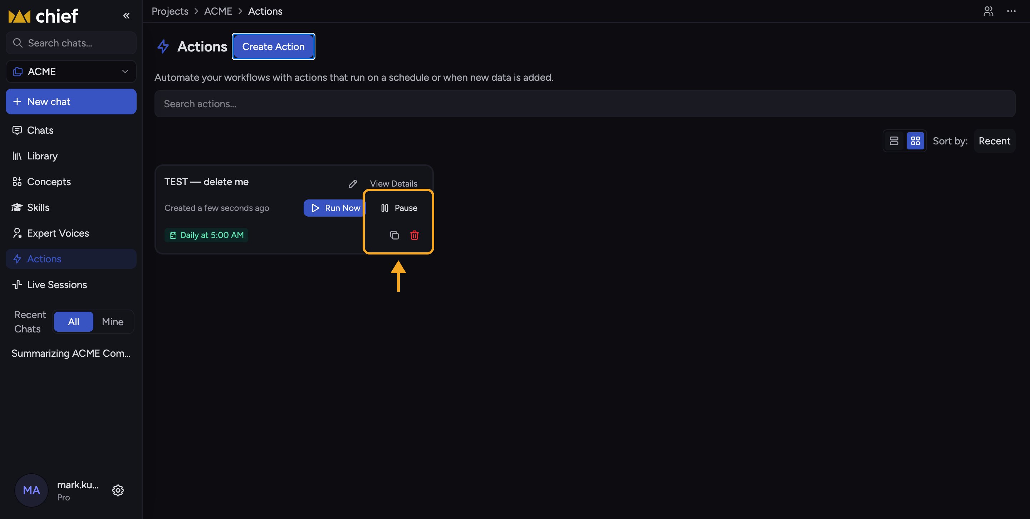
Task: Go to Concepts in the sidebar
Action: click(71, 182)
